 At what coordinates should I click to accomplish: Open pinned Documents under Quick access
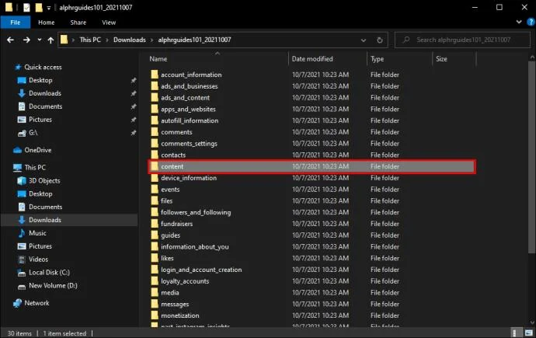(46, 106)
